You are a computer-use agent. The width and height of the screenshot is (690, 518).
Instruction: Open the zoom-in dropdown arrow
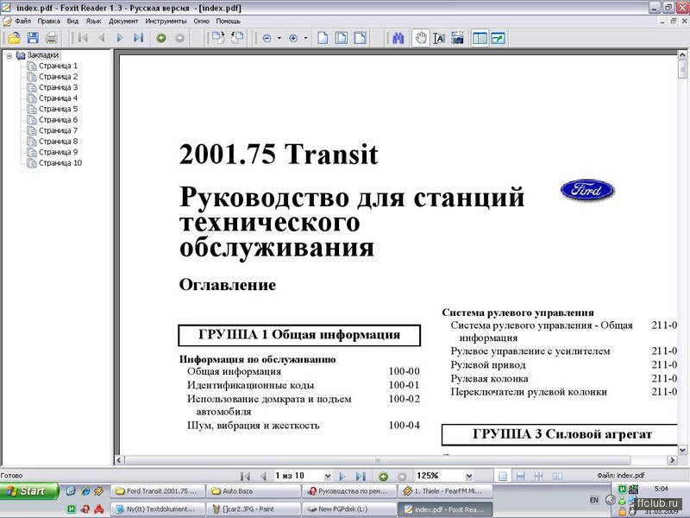coord(305,38)
